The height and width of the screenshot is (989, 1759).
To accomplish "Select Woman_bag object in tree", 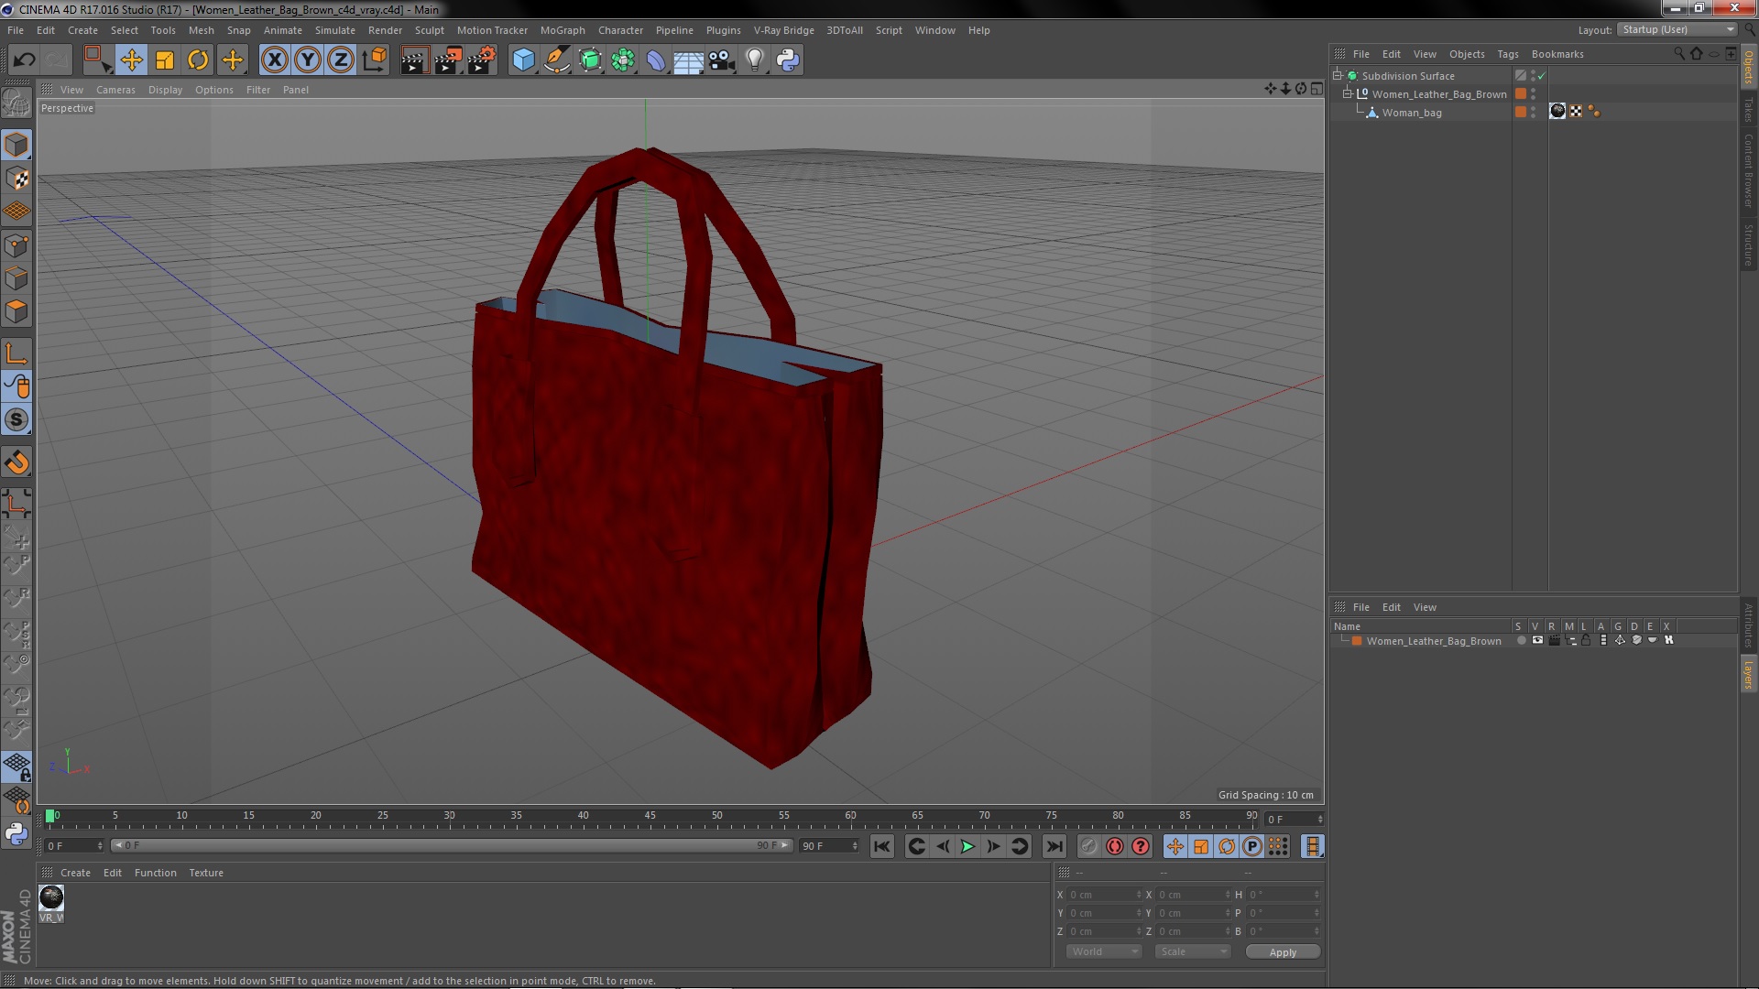I will (x=1411, y=113).
